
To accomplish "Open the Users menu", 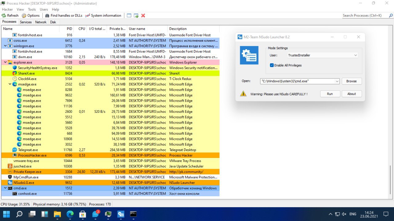I will (44, 10).
